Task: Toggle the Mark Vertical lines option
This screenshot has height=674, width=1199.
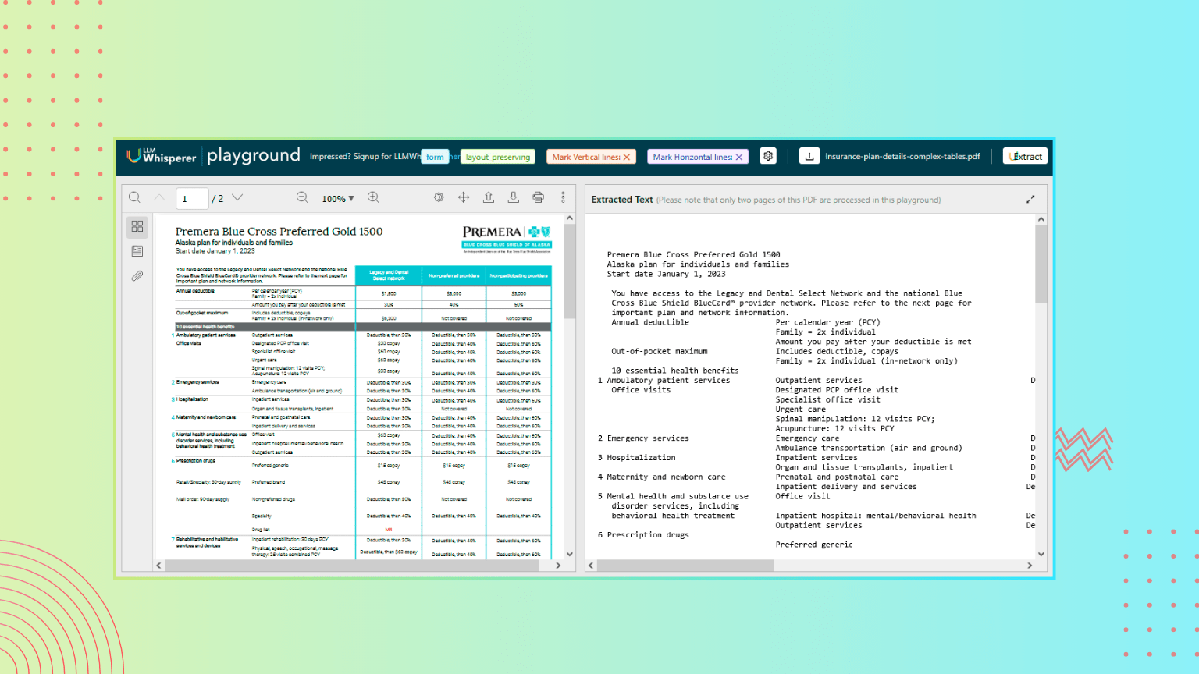Action: click(590, 157)
